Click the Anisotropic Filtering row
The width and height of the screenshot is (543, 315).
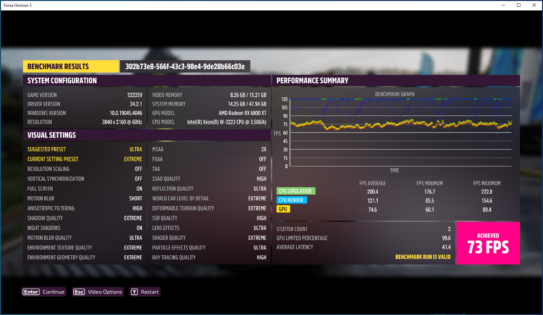coord(85,208)
